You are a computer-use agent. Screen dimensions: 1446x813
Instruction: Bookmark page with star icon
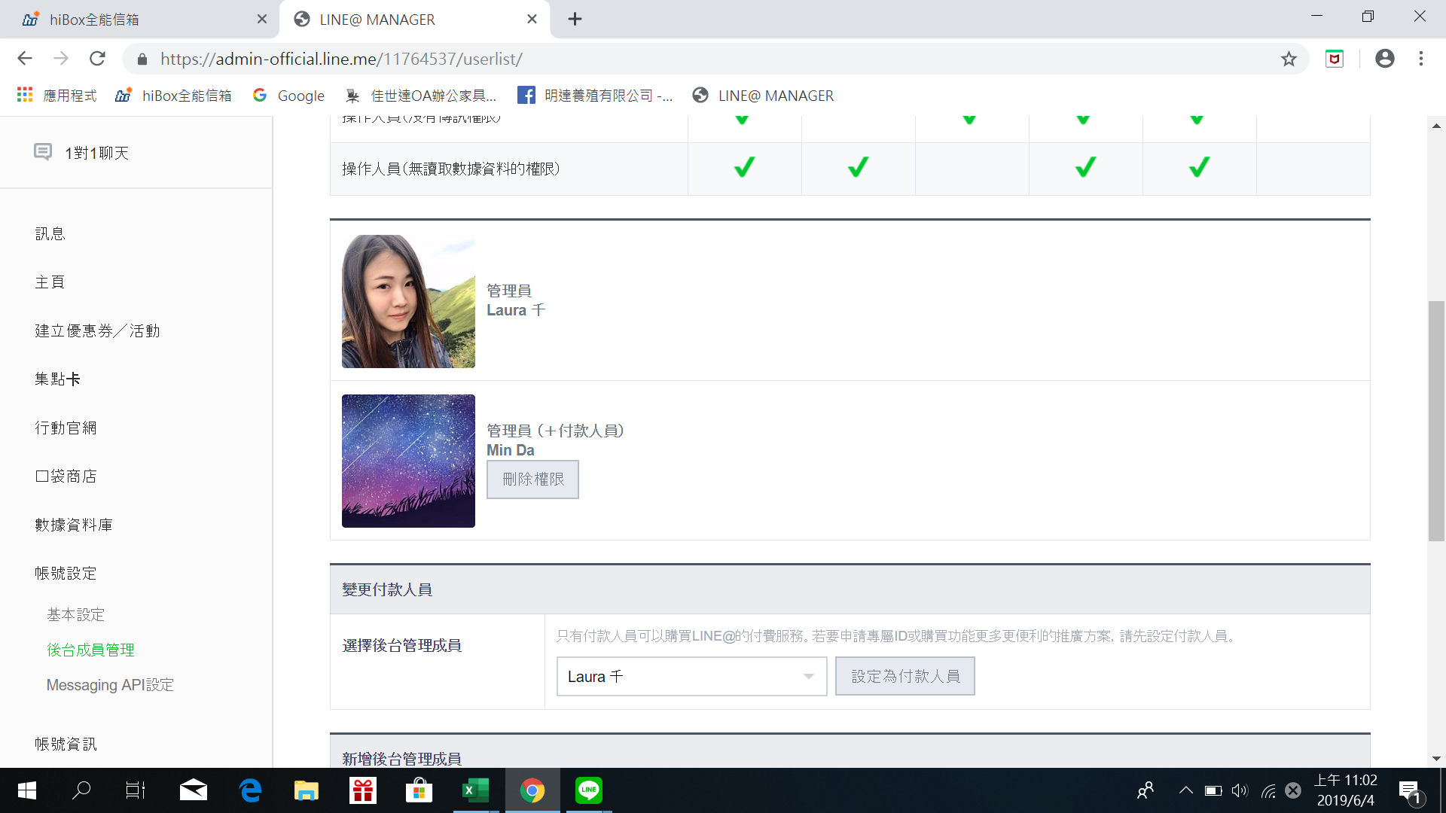click(x=1289, y=59)
